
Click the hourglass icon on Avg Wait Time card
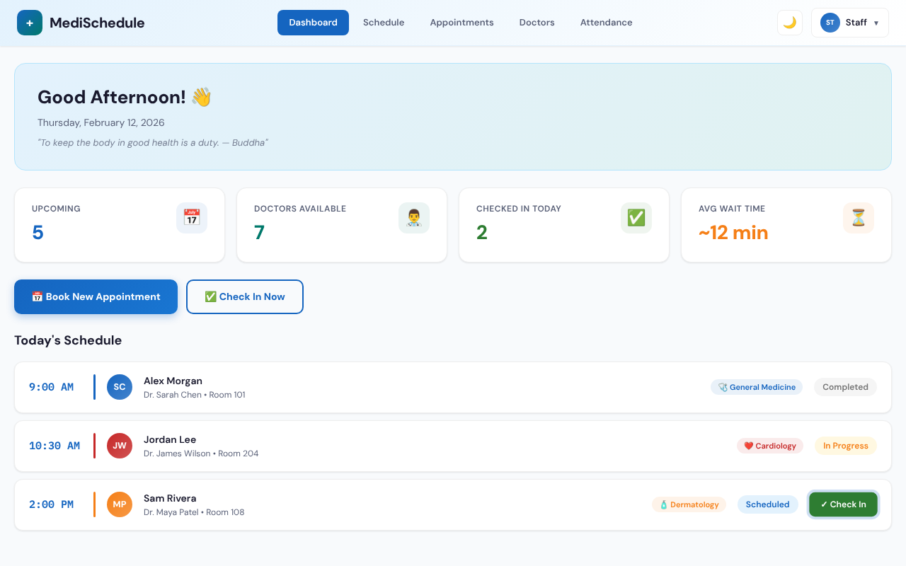(858, 217)
